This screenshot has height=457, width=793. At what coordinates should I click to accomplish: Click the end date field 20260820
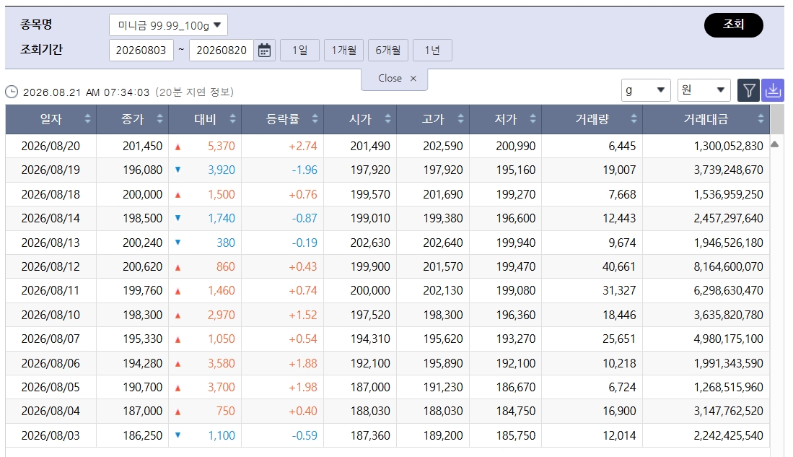click(222, 50)
